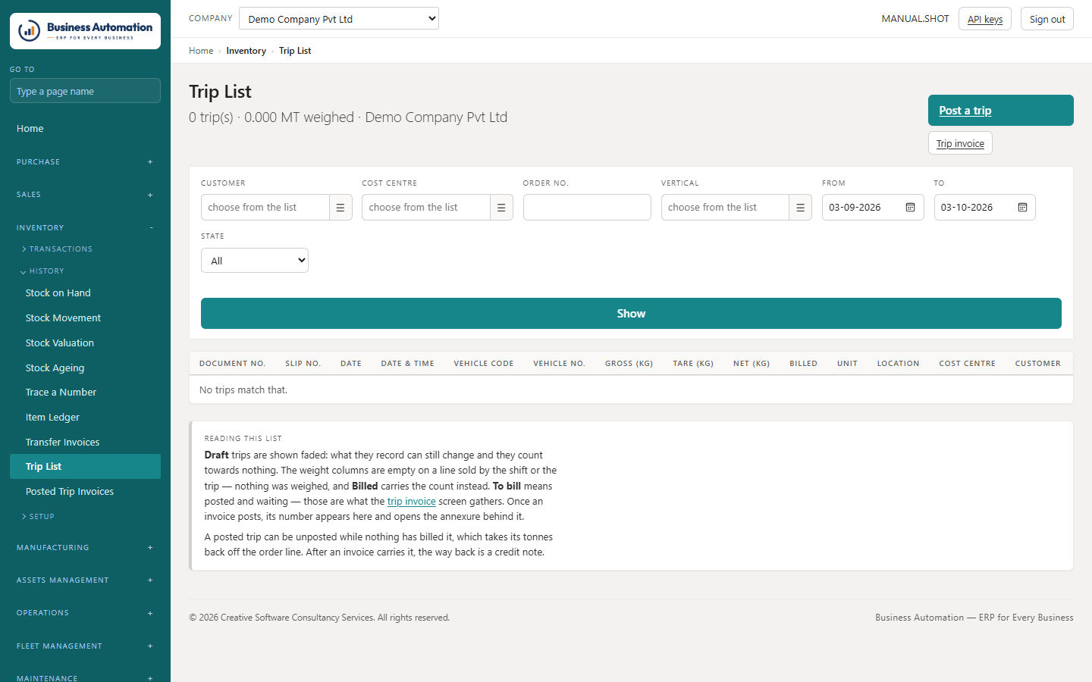
Task: Expand the Transactions subsection
Action: point(57,249)
